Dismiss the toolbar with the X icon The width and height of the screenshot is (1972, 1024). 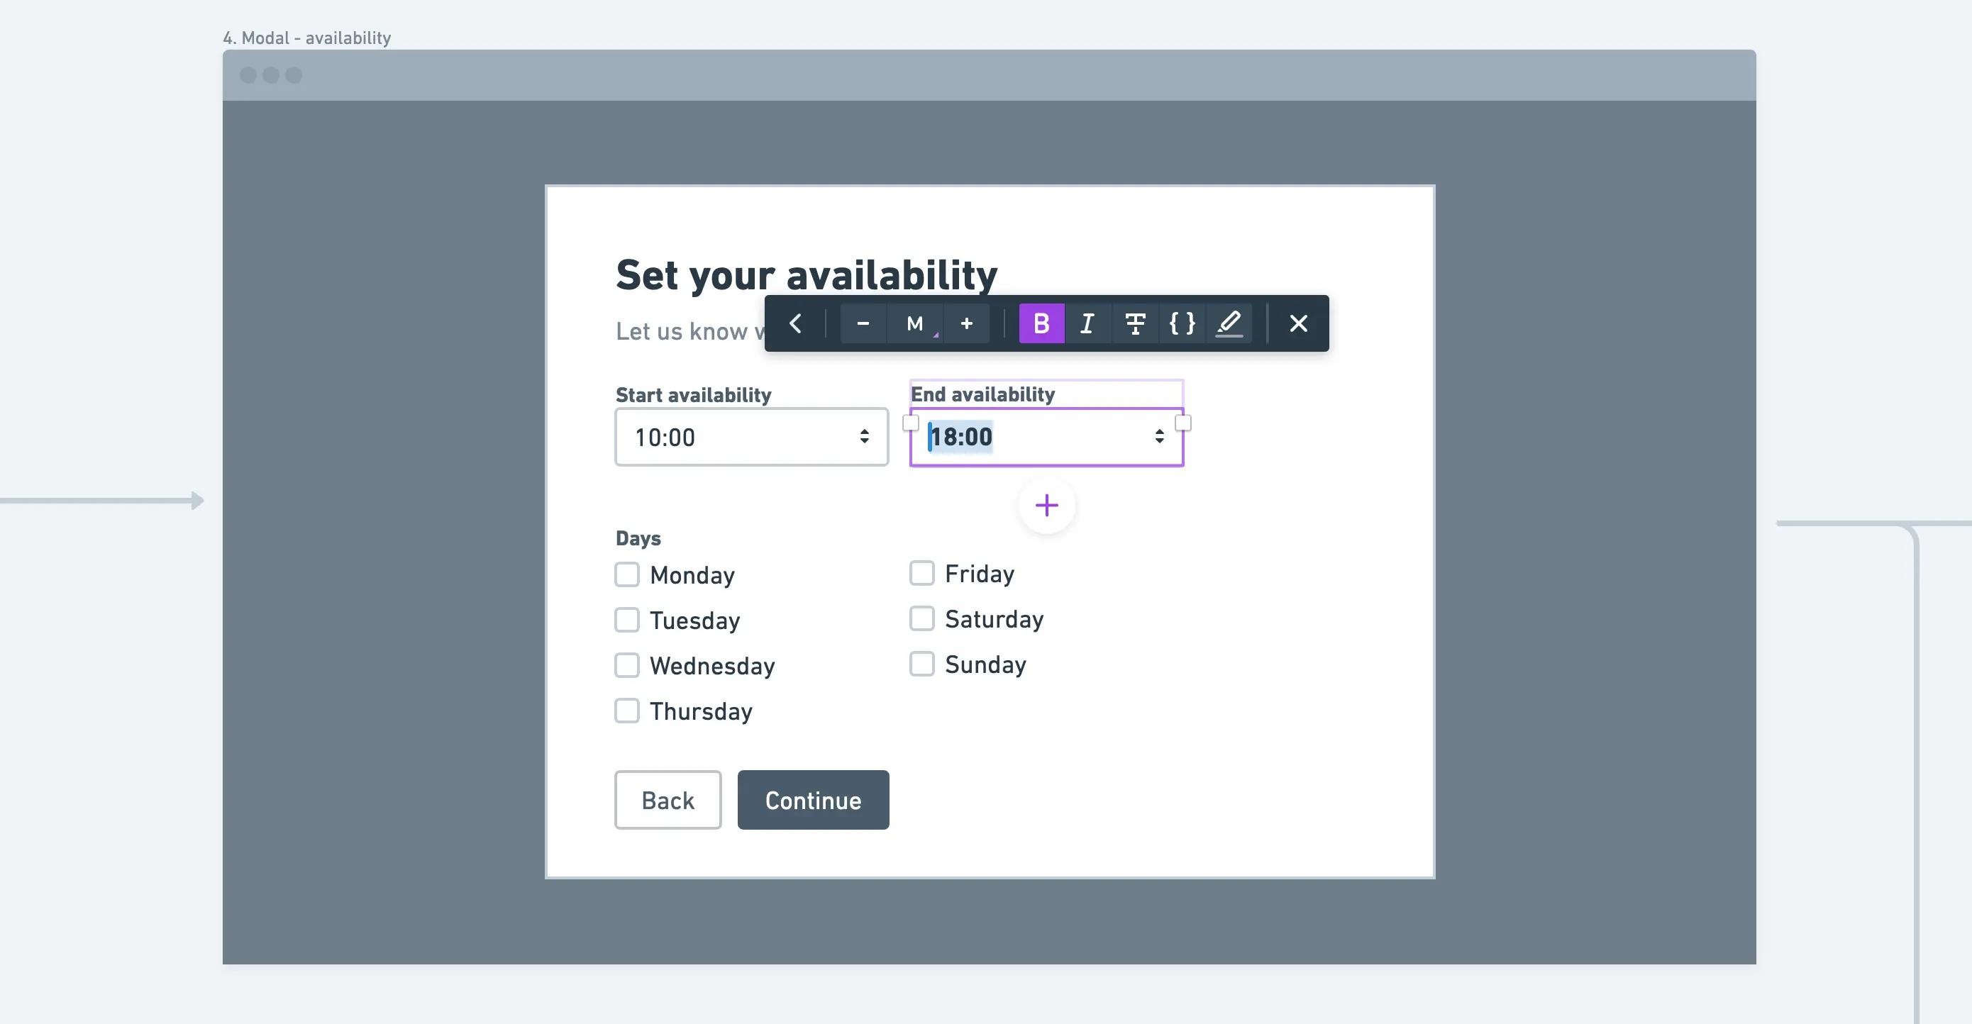1298,324
